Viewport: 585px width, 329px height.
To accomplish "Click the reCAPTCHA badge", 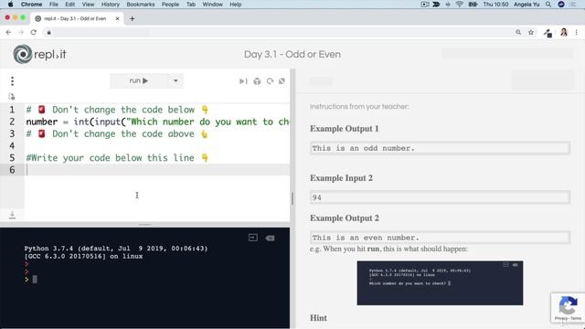I will coord(568,308).
